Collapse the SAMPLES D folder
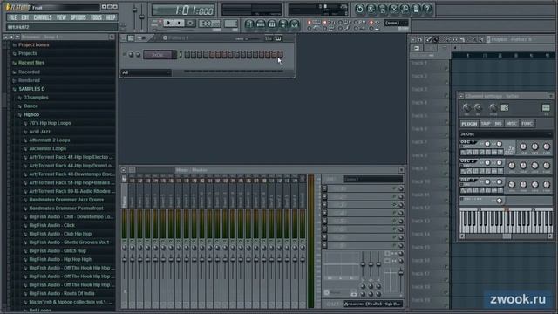This screenshot has height=314, width=558. (x=31, y=89)
